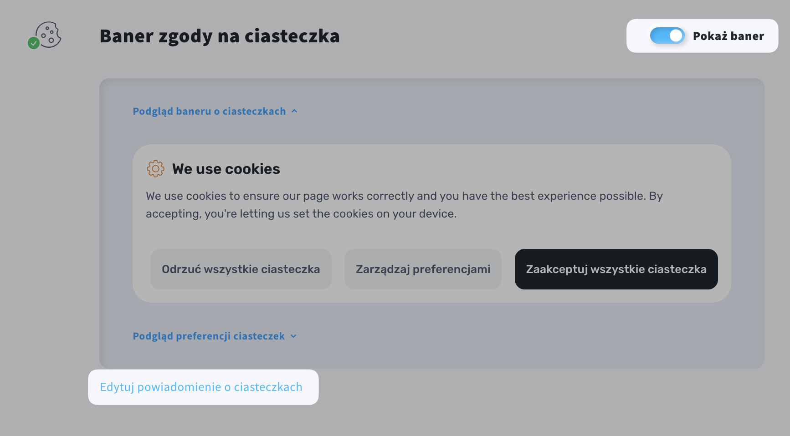This screenshot has width=790, height=436.
Task: Open Zarządzaj preferencjami
Action: coord(423,269)
